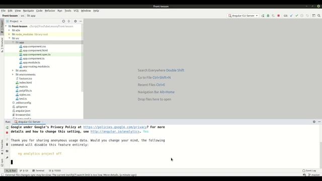Image resolution: width=322 pixels, height=181 pixels.
Task: Toggle tool window quick access in status bar
Action: click(x=2, y=175)
